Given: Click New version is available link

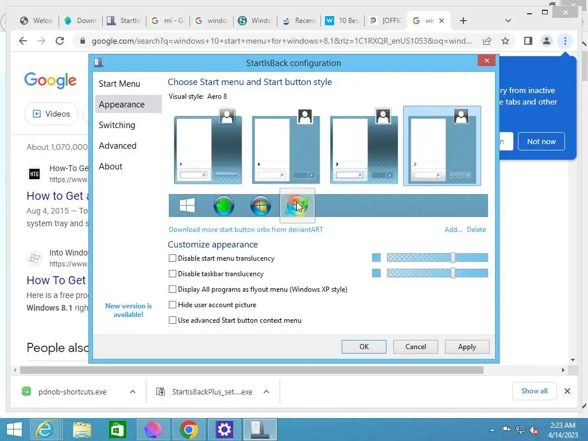Looking at the screenshot, I should pyautogui.click(x=128, y=310).
